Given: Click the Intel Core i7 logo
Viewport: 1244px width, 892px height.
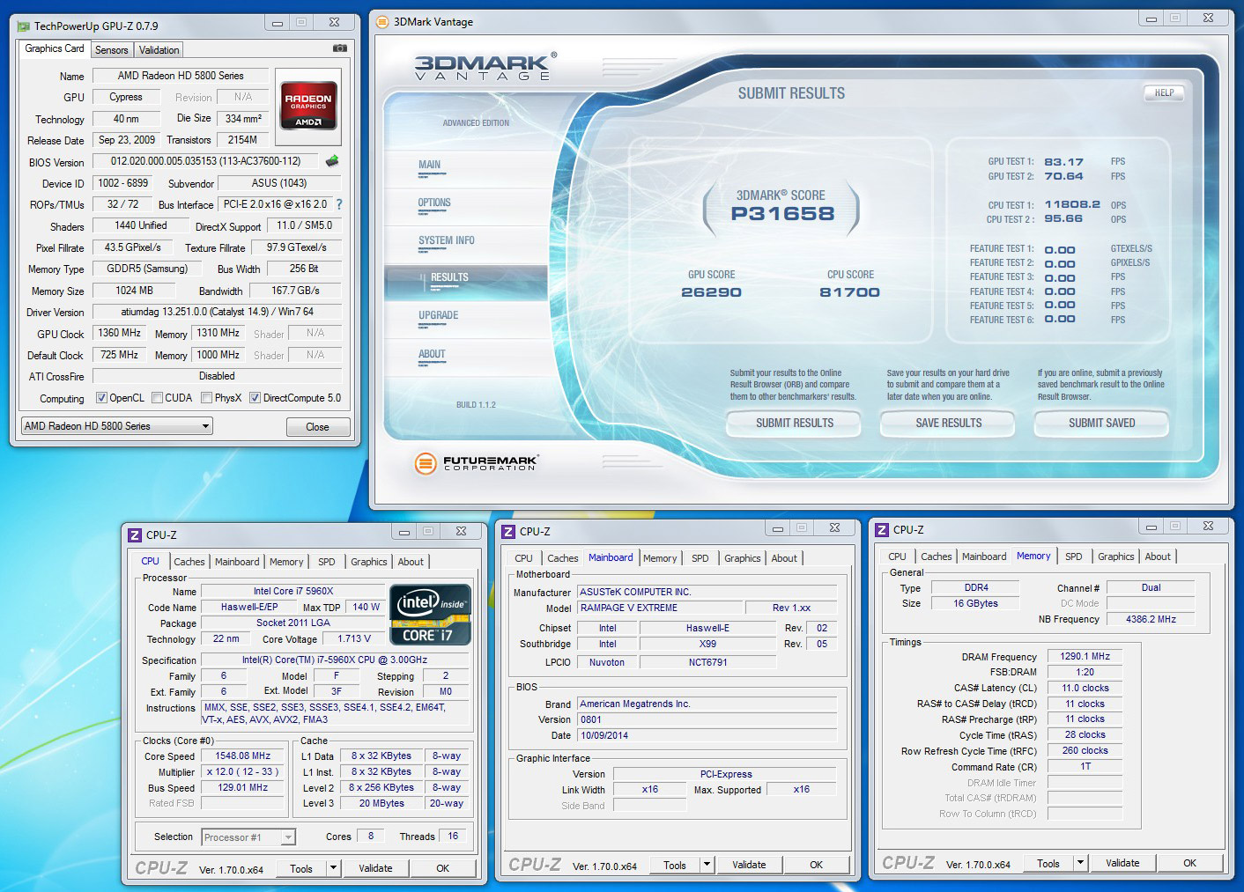Looking at the screenshot, I should pyautogui.click(x=430, y=616).
